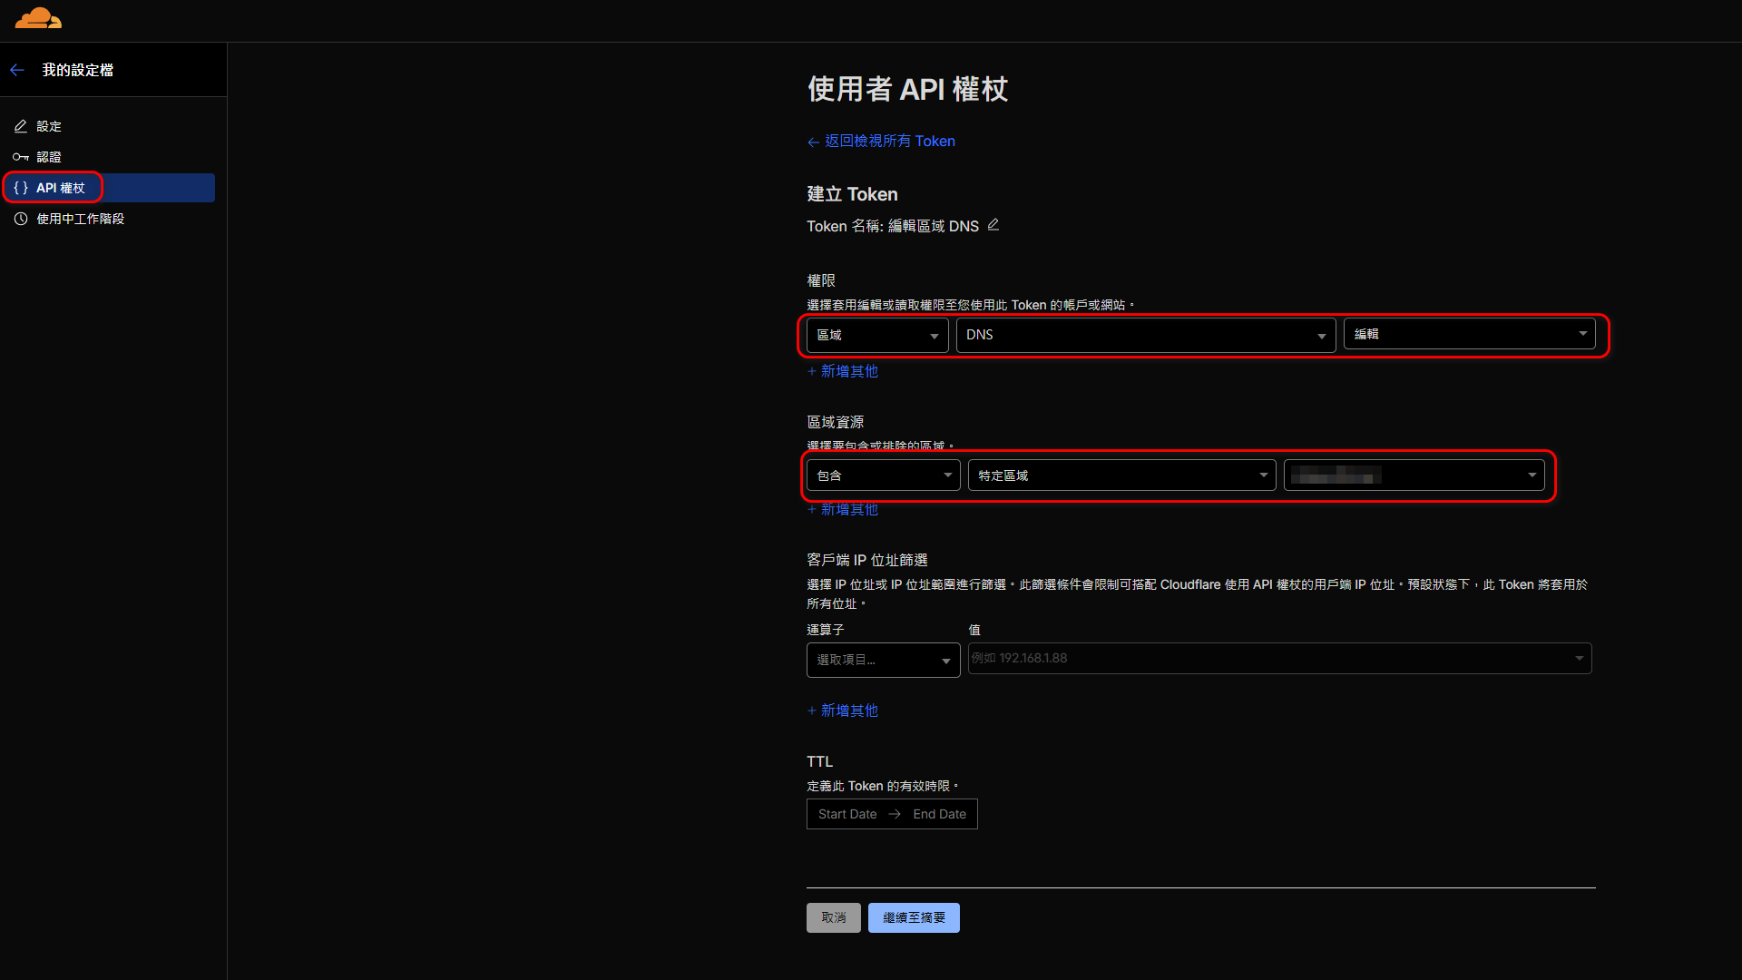1742x980 pixels.
Task: Click the 繼續至摘要 button
Action: (x=914, y=917)
